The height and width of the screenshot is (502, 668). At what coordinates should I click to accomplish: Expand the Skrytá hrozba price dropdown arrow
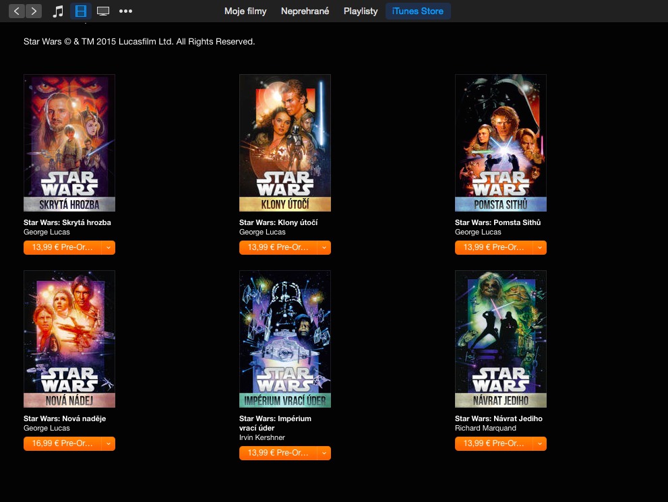[x=109, y=247]
